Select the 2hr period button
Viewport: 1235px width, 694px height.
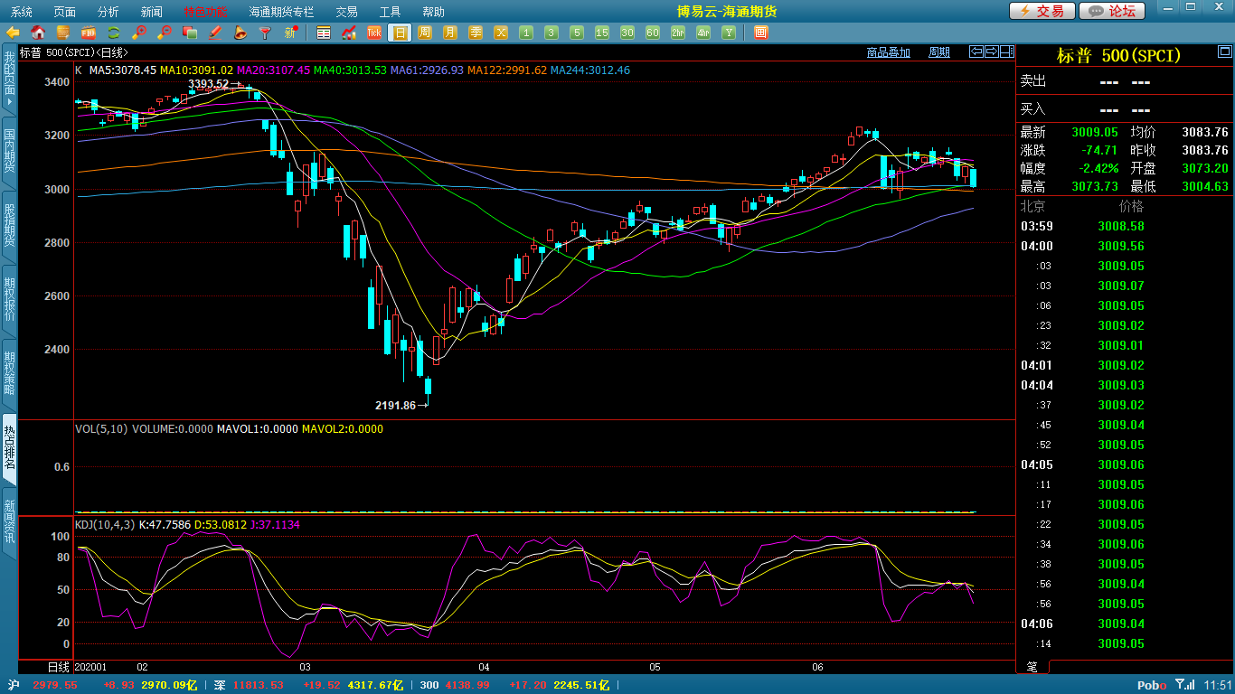[x=678, y=33]
